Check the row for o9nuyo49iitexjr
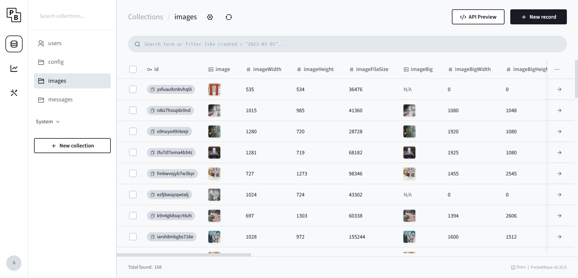Image resolution: width=578 pixels, height=278 pixels. 133,131
